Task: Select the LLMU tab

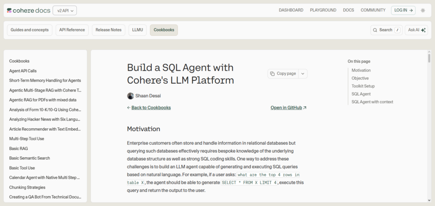Action: pos(138,30)
